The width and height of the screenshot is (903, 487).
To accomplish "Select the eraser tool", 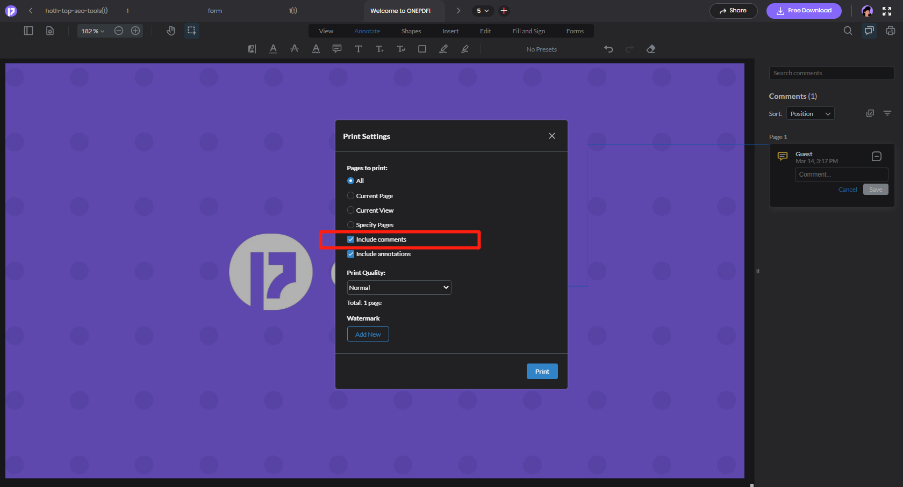I will tap(651, 49).
